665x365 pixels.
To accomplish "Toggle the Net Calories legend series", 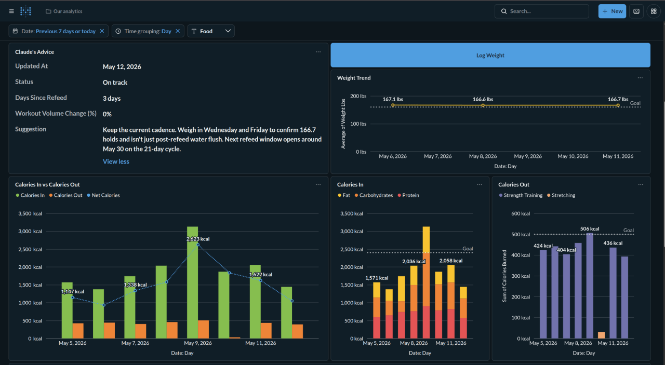I will point(103,195).
